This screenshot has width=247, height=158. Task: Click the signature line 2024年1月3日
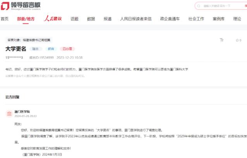pos(42,155)
